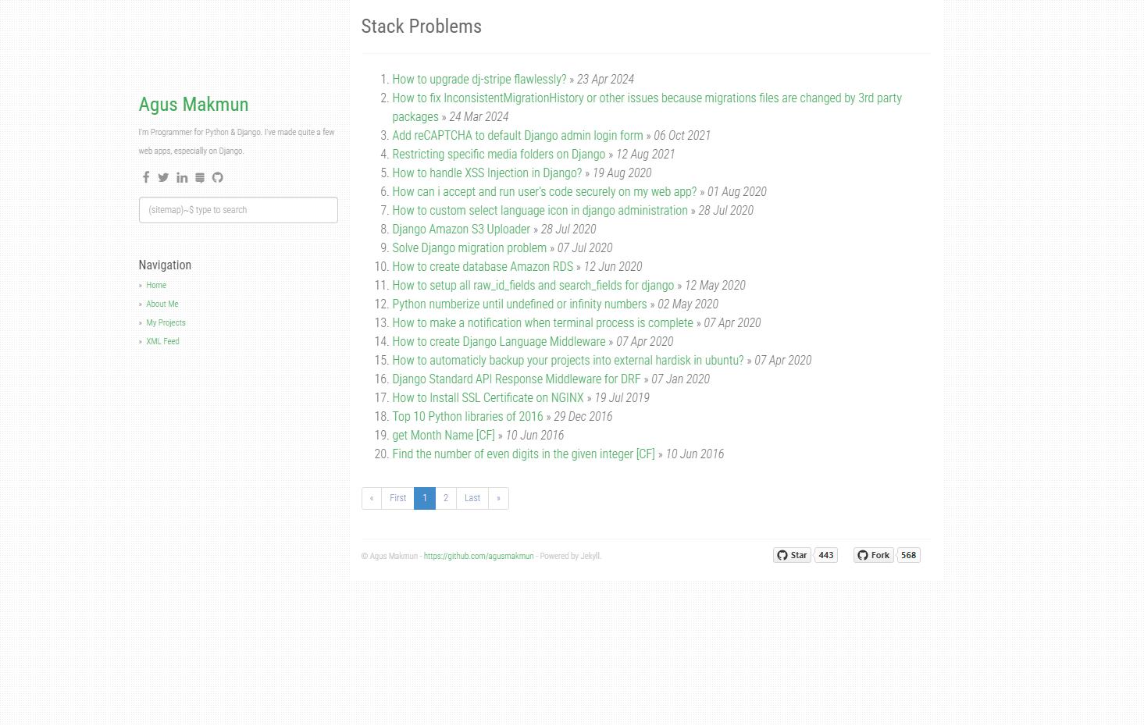Star the repository using the GitHub Star button
Image resolution: width=1144 pixels, height=726 pixels.
(x=792, y=555)
